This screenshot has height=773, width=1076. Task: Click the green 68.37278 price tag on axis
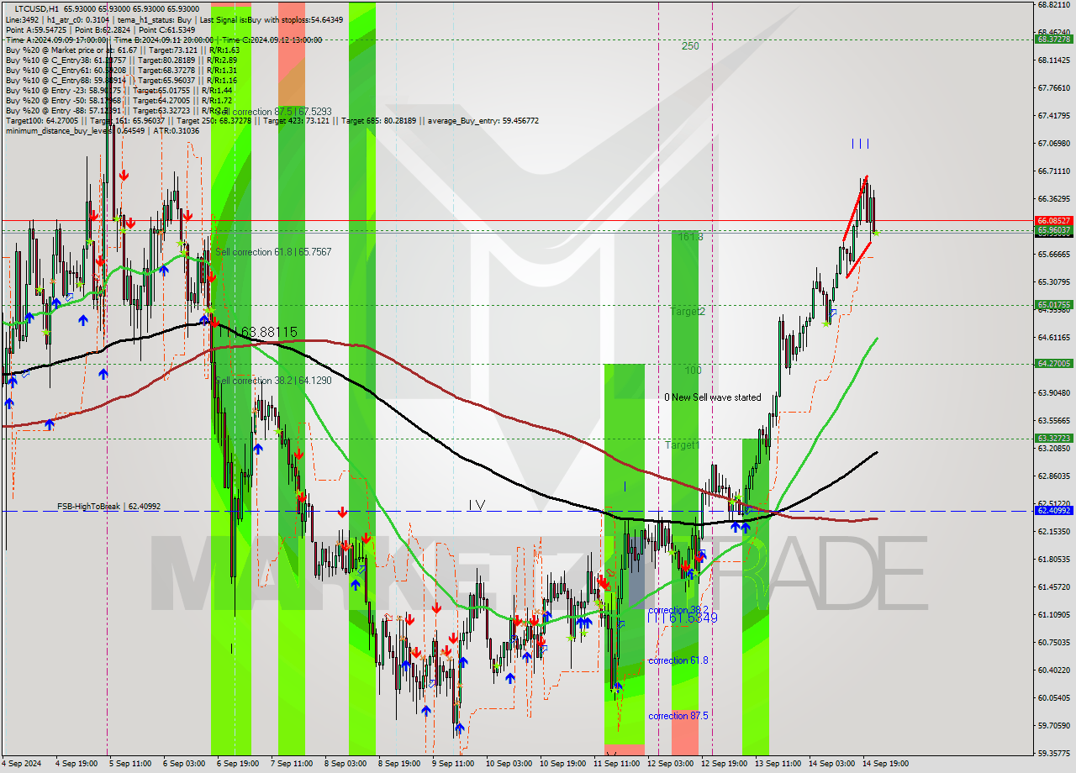pos(1054,39)
